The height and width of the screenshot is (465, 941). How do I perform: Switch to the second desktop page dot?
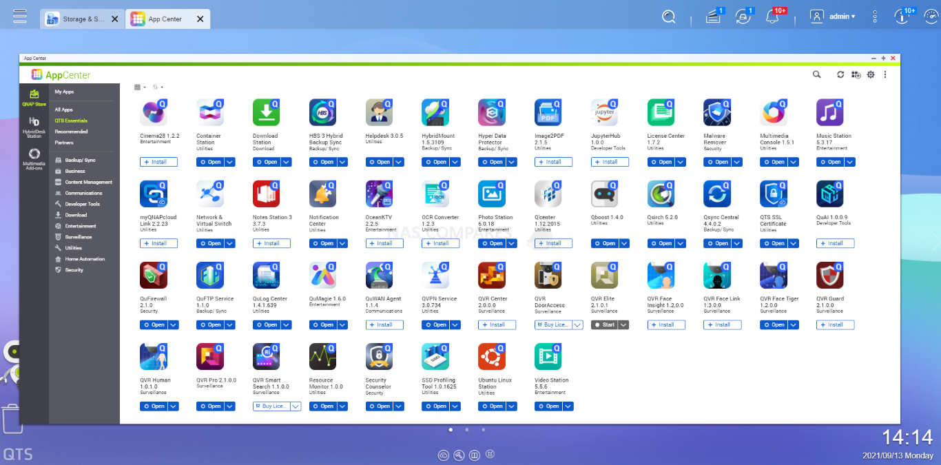click(x=467, y=429)
